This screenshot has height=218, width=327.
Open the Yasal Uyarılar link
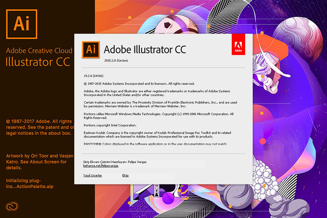pyautogui.click(x=93, y=175)
